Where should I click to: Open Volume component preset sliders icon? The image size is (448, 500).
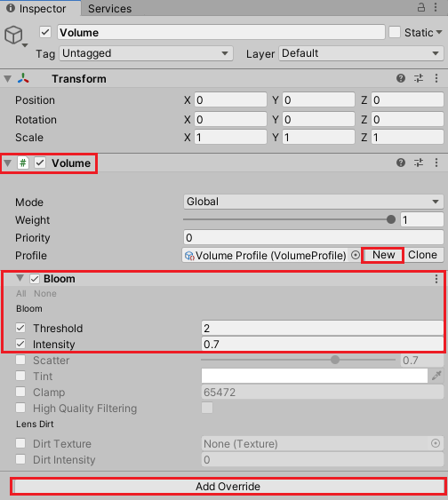(x=419, y=163)
